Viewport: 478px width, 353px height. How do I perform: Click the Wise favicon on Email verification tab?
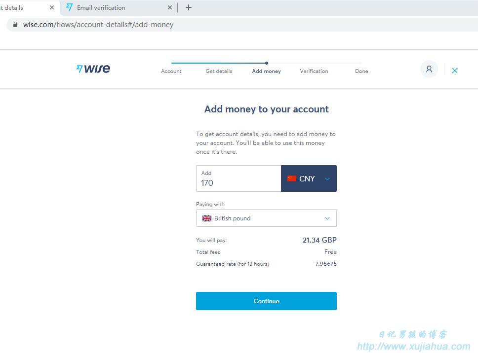[x=70, y=7]
